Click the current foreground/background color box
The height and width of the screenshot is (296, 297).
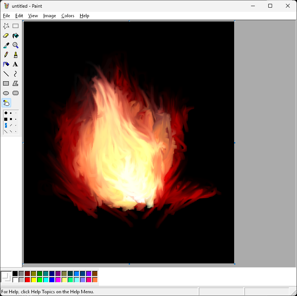[x=6, y=277]
